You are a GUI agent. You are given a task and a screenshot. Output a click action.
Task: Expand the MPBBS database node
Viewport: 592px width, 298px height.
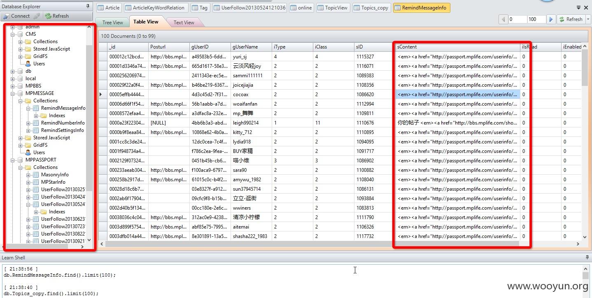pyautogui.click(x=13, y=86)
